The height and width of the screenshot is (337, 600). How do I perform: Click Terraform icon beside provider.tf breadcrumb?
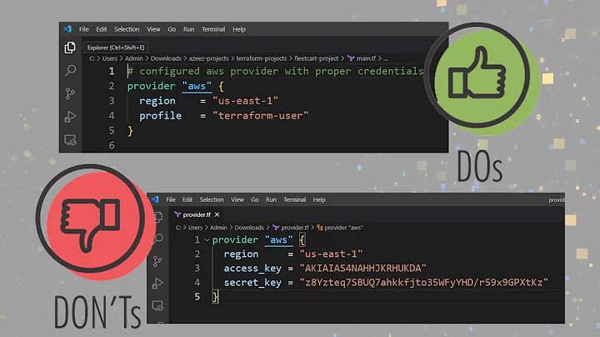(276, 228)
